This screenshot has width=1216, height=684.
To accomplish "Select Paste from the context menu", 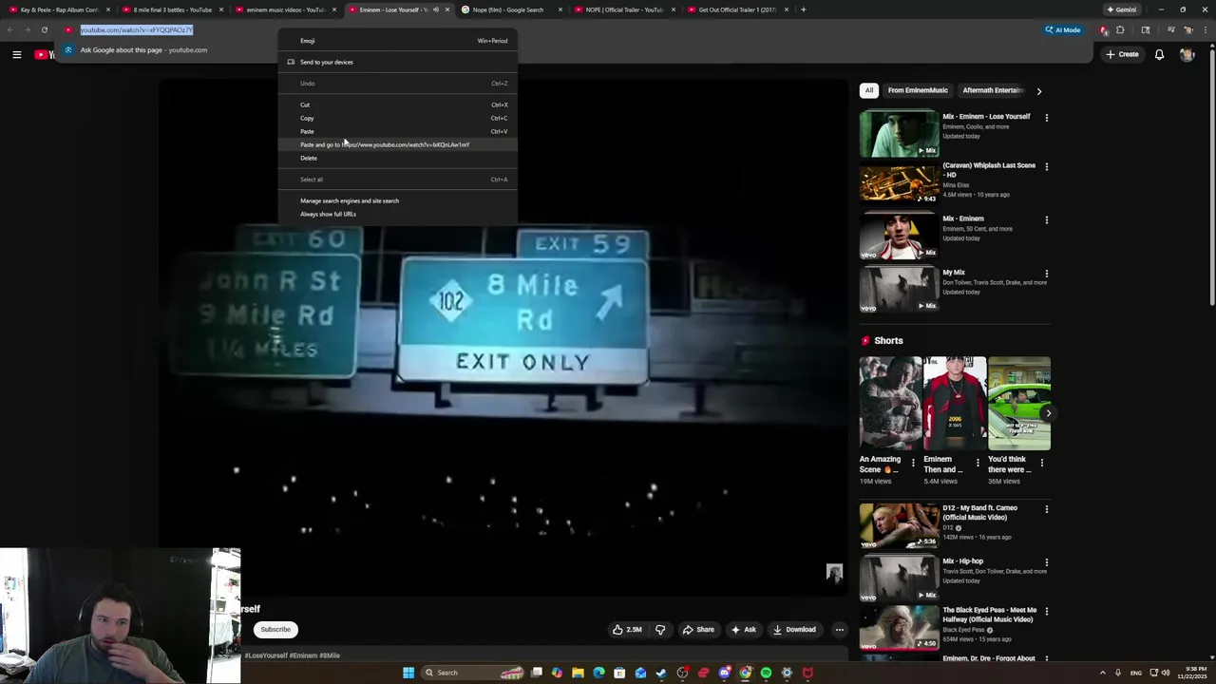I will pos(398,131).
